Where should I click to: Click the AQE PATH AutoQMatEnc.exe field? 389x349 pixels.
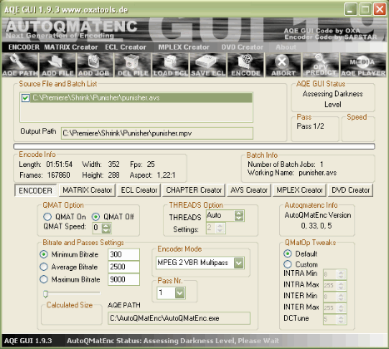click(179, 318)
